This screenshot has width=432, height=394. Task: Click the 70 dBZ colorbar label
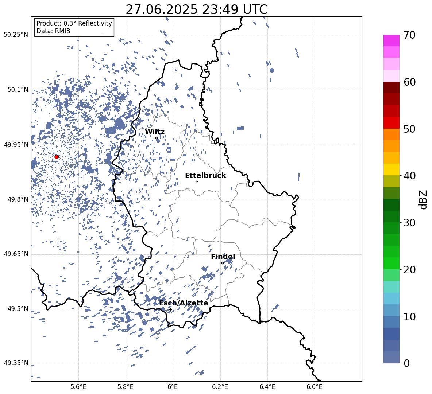409,35
